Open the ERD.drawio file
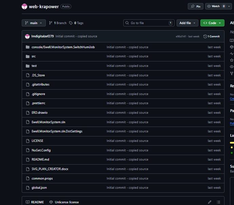Image resolution: width=234 pixels, height=205 pixels. (x=39, y=113)
